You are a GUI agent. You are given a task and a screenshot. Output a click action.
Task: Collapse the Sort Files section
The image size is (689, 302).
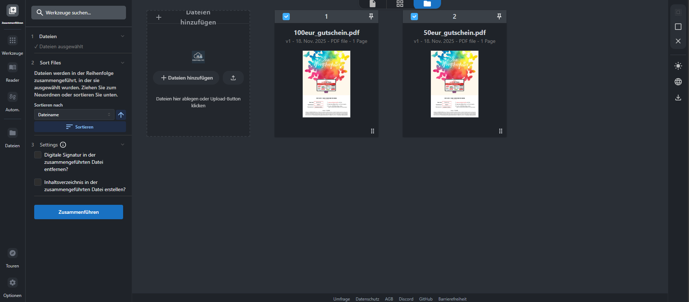click(122, 63)
